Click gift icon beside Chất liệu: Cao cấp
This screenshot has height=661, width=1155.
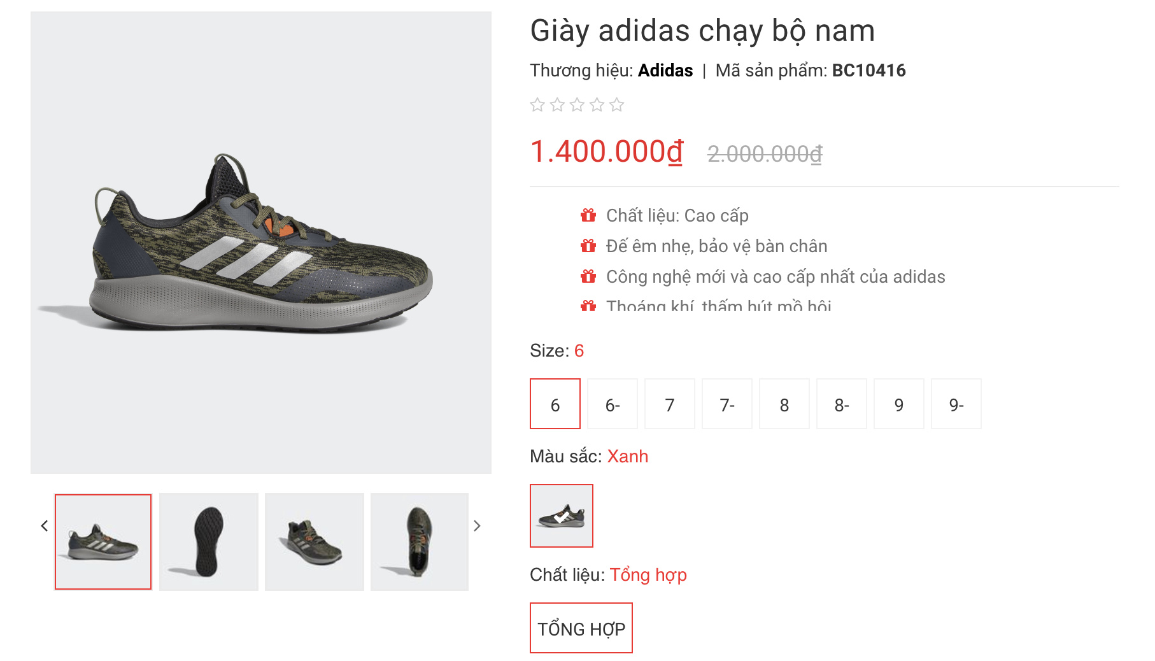[588, 215]
